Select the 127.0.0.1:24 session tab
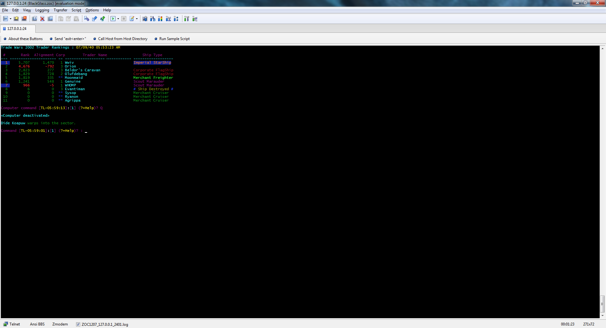Screen dimensions: 606x328 point(17,29)
